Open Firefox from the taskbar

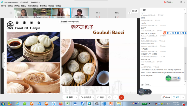click(61, 103)
